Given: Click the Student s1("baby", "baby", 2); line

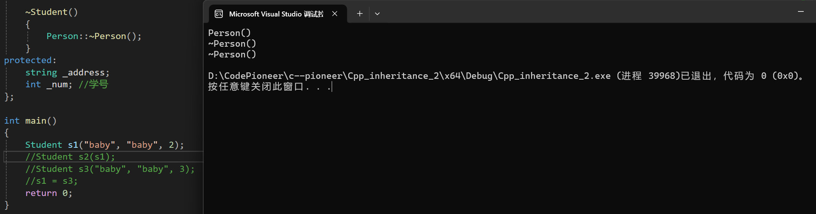Looking at the screenshot, I should coord(105,145).
